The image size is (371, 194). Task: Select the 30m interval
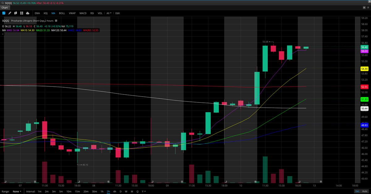pyautogui.click(x=94, y=192)
